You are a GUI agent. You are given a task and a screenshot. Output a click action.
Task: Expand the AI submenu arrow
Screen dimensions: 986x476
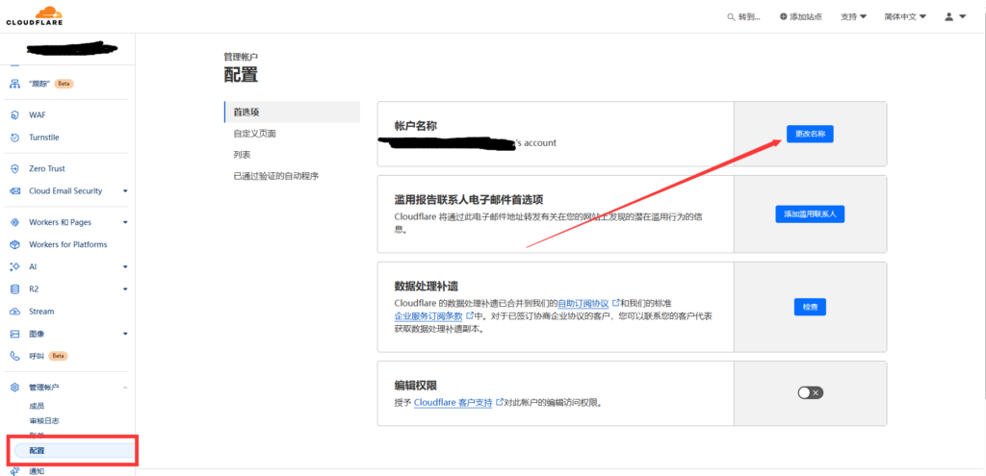pos(125,267)
